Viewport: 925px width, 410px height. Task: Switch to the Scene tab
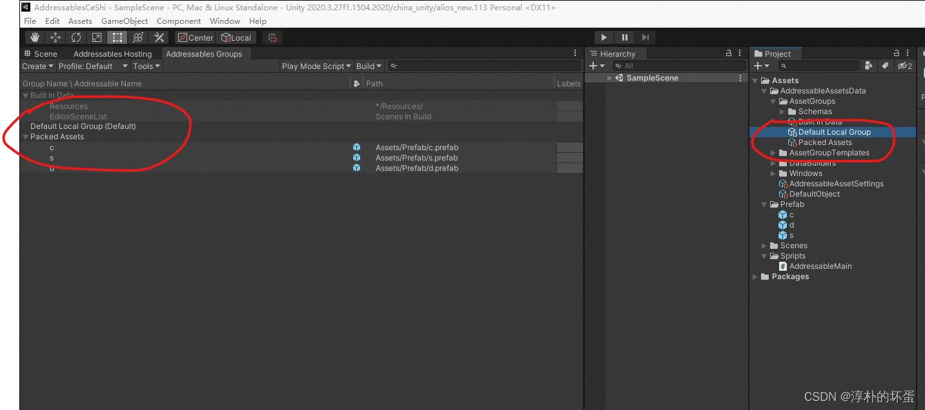coord(41,54)
